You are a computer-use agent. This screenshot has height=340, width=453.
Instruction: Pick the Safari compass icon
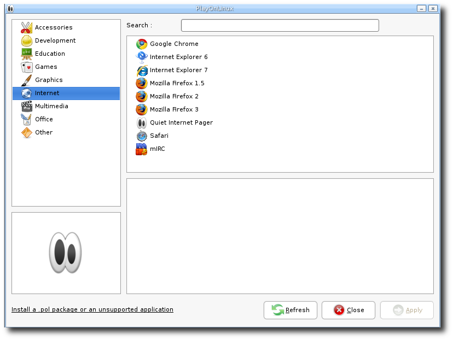[x=142, y=136]
